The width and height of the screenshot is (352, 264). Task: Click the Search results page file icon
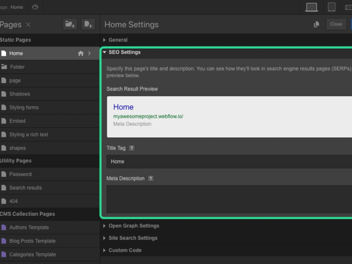tap(4, 188)
